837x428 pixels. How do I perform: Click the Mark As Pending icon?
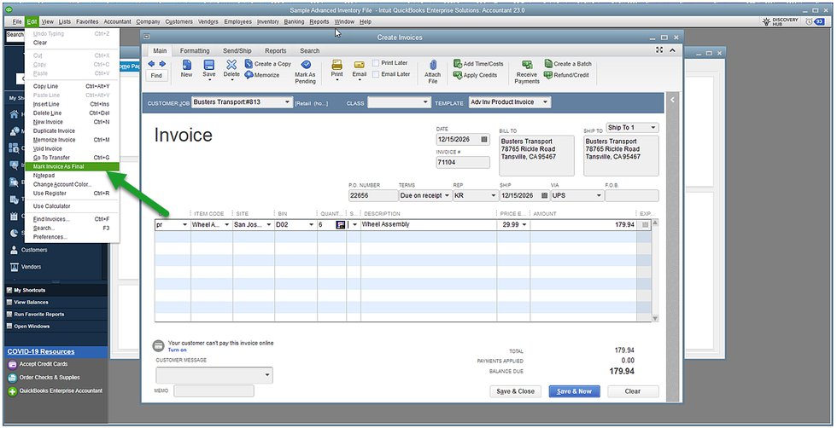tap(305, 65)
